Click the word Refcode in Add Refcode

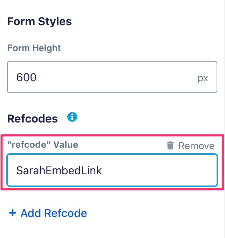(x=66, y=213)
